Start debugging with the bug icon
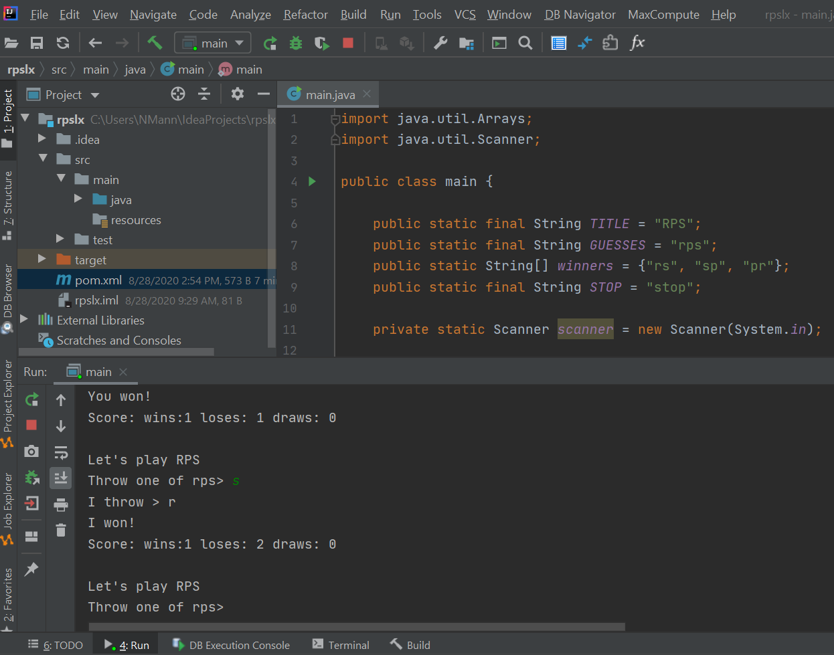Image resolution: width=834 pixels, height=655 pixels. click(x=295, y=42)
